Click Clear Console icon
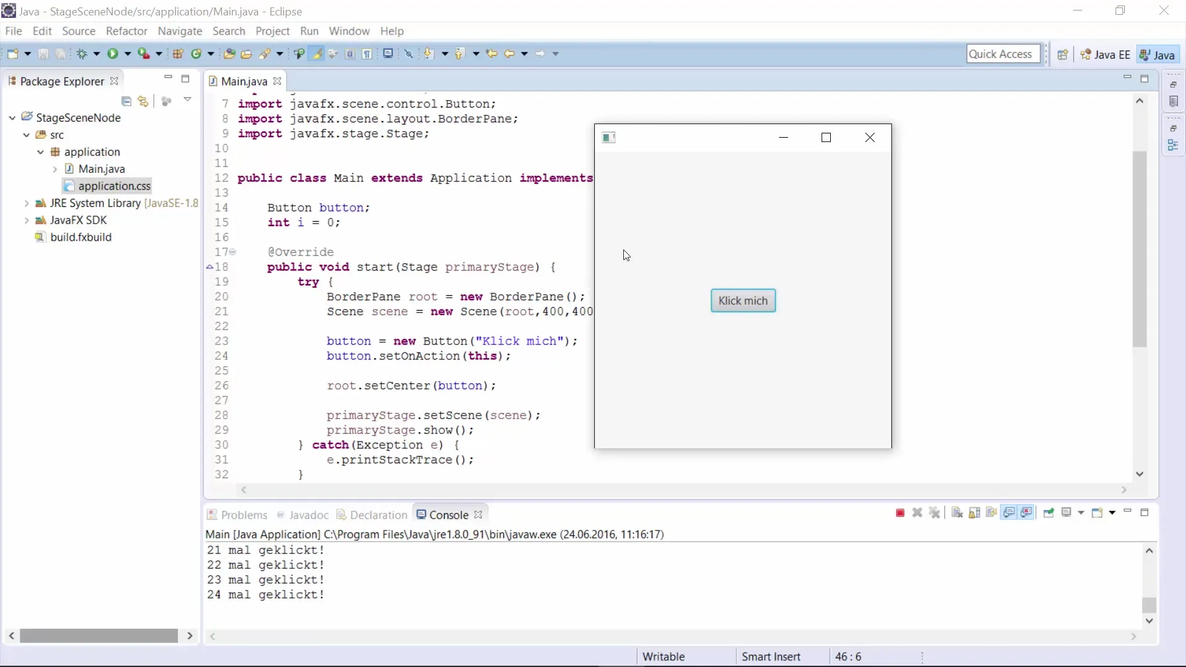The image size is (1186, 667). pos(957,513)
